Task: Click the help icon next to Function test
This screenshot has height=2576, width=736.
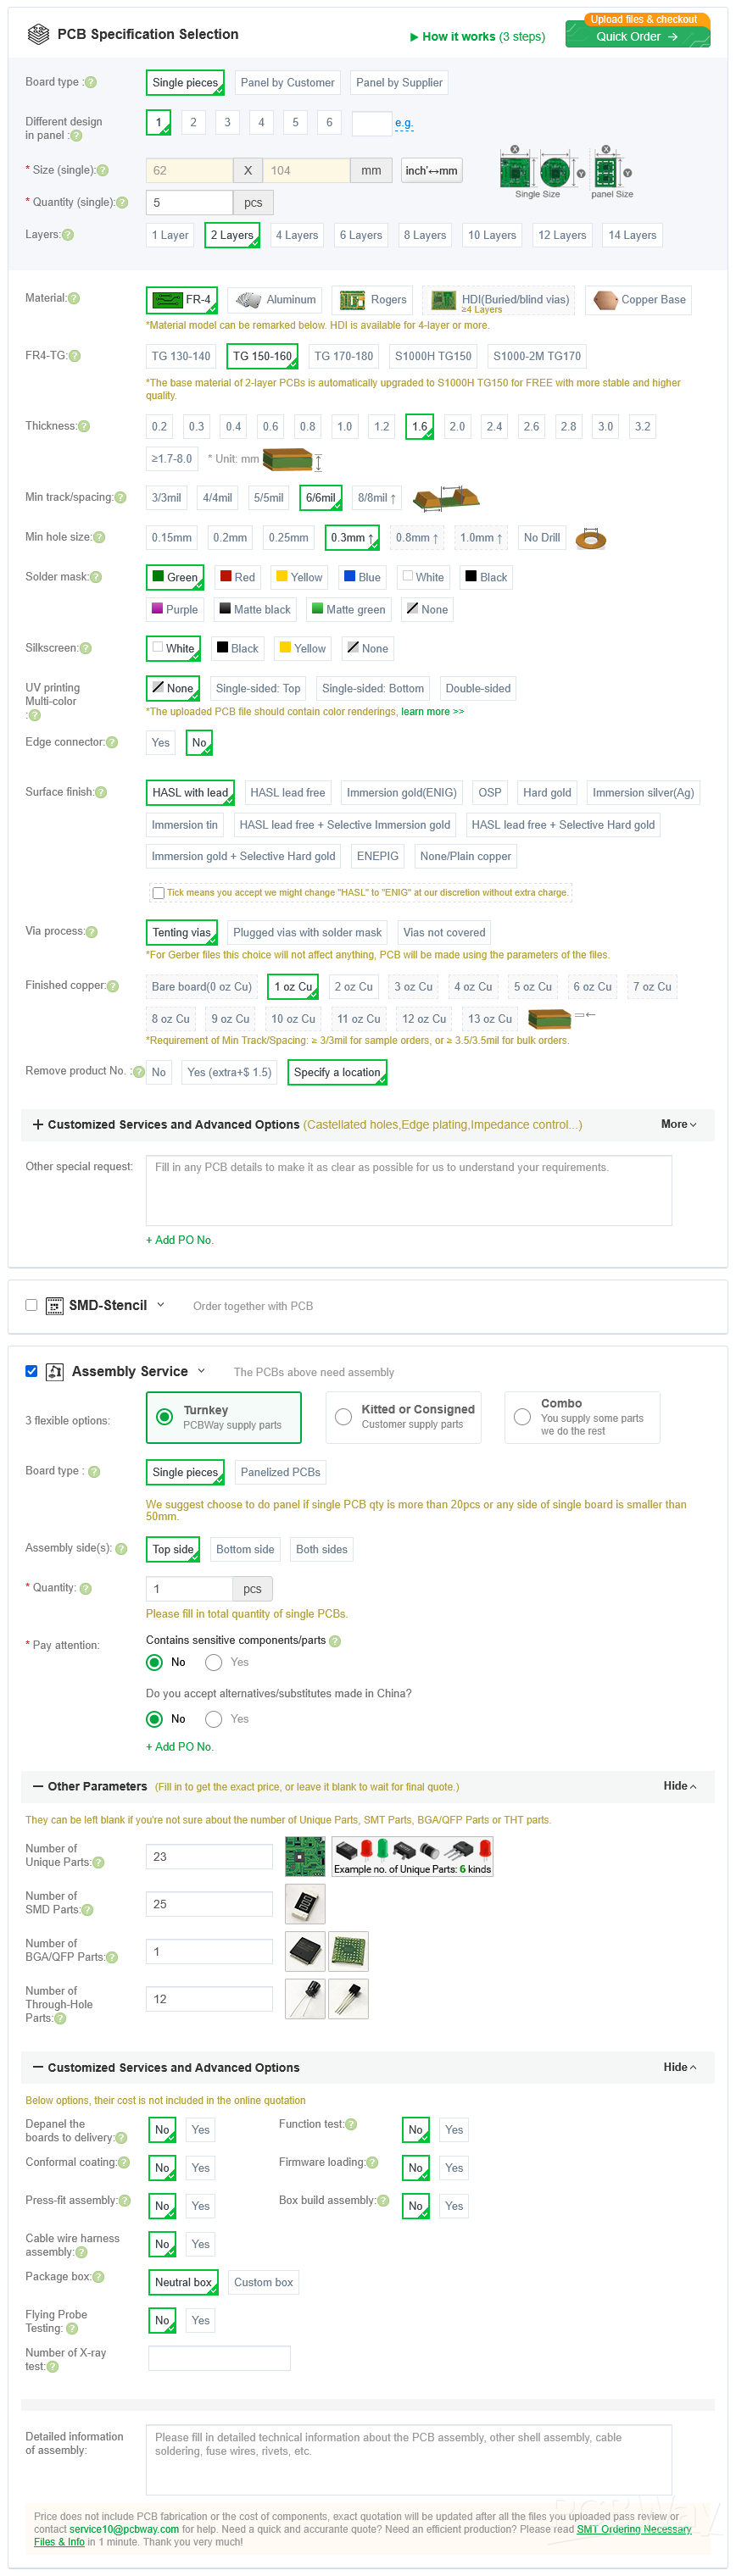Action: pyautogui.click(x=351, y=2125)
